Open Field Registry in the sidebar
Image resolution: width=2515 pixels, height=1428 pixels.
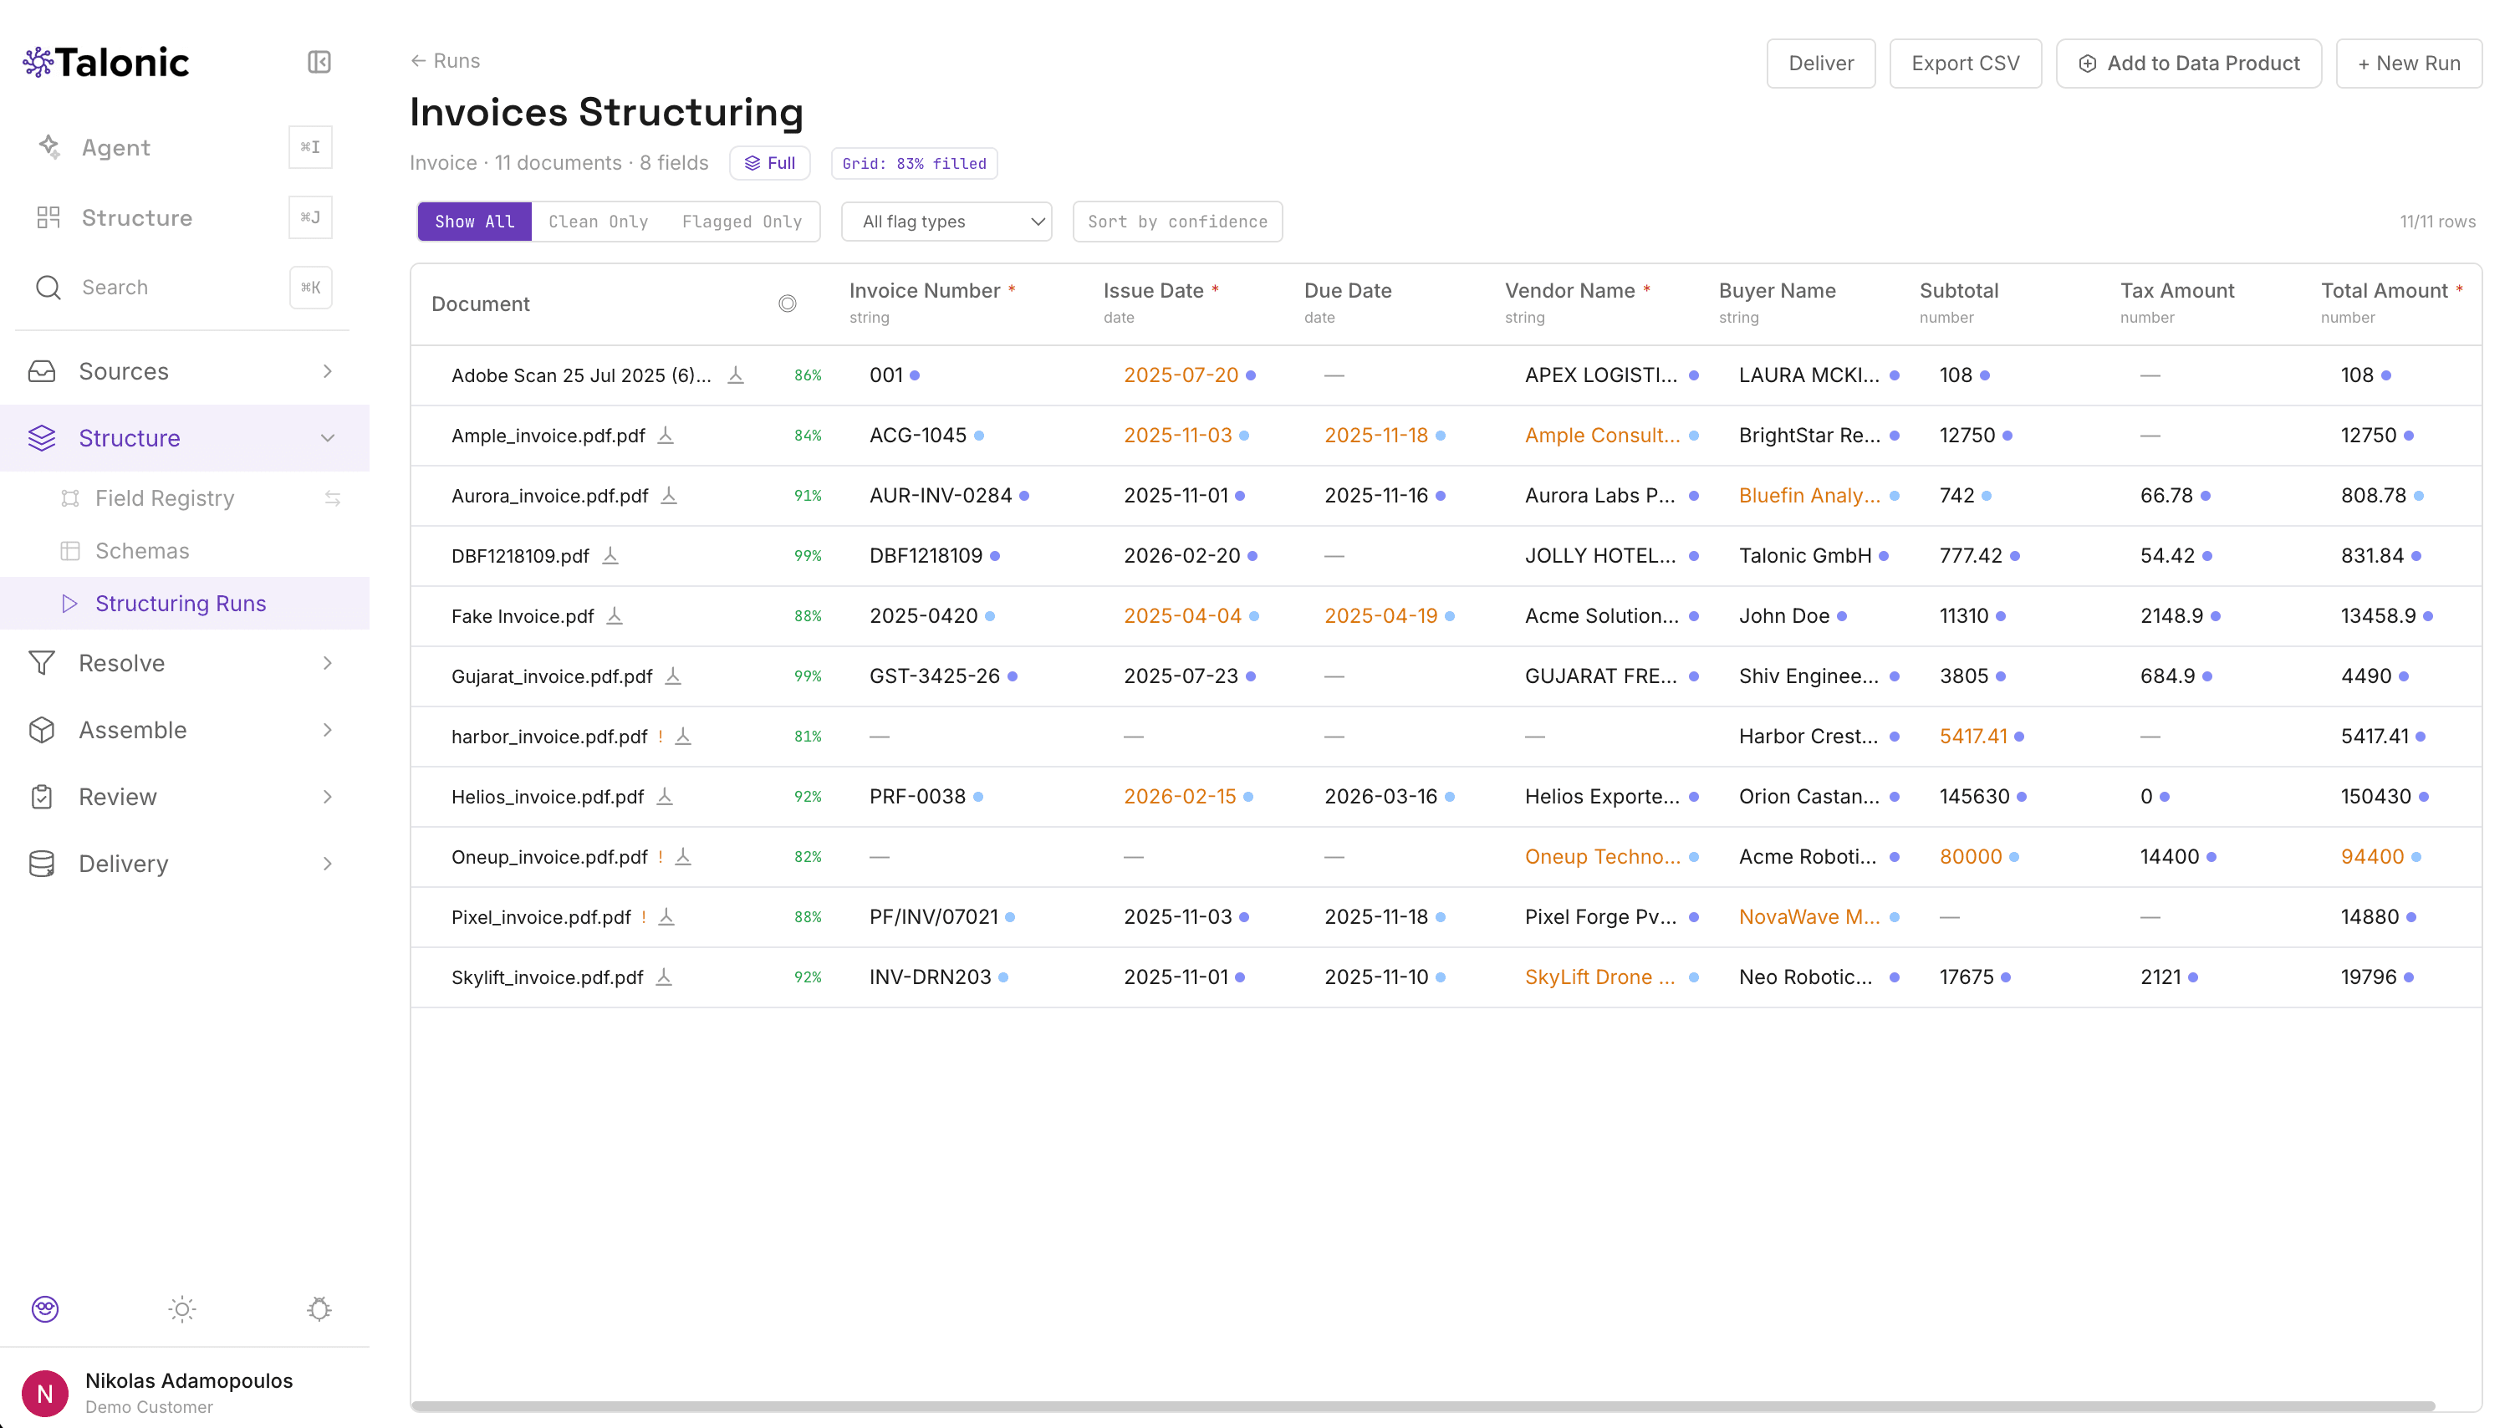coord(165,498)
